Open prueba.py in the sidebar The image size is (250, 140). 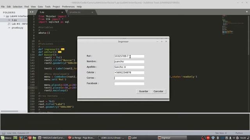pyautogui.click(x=17, y=28)
